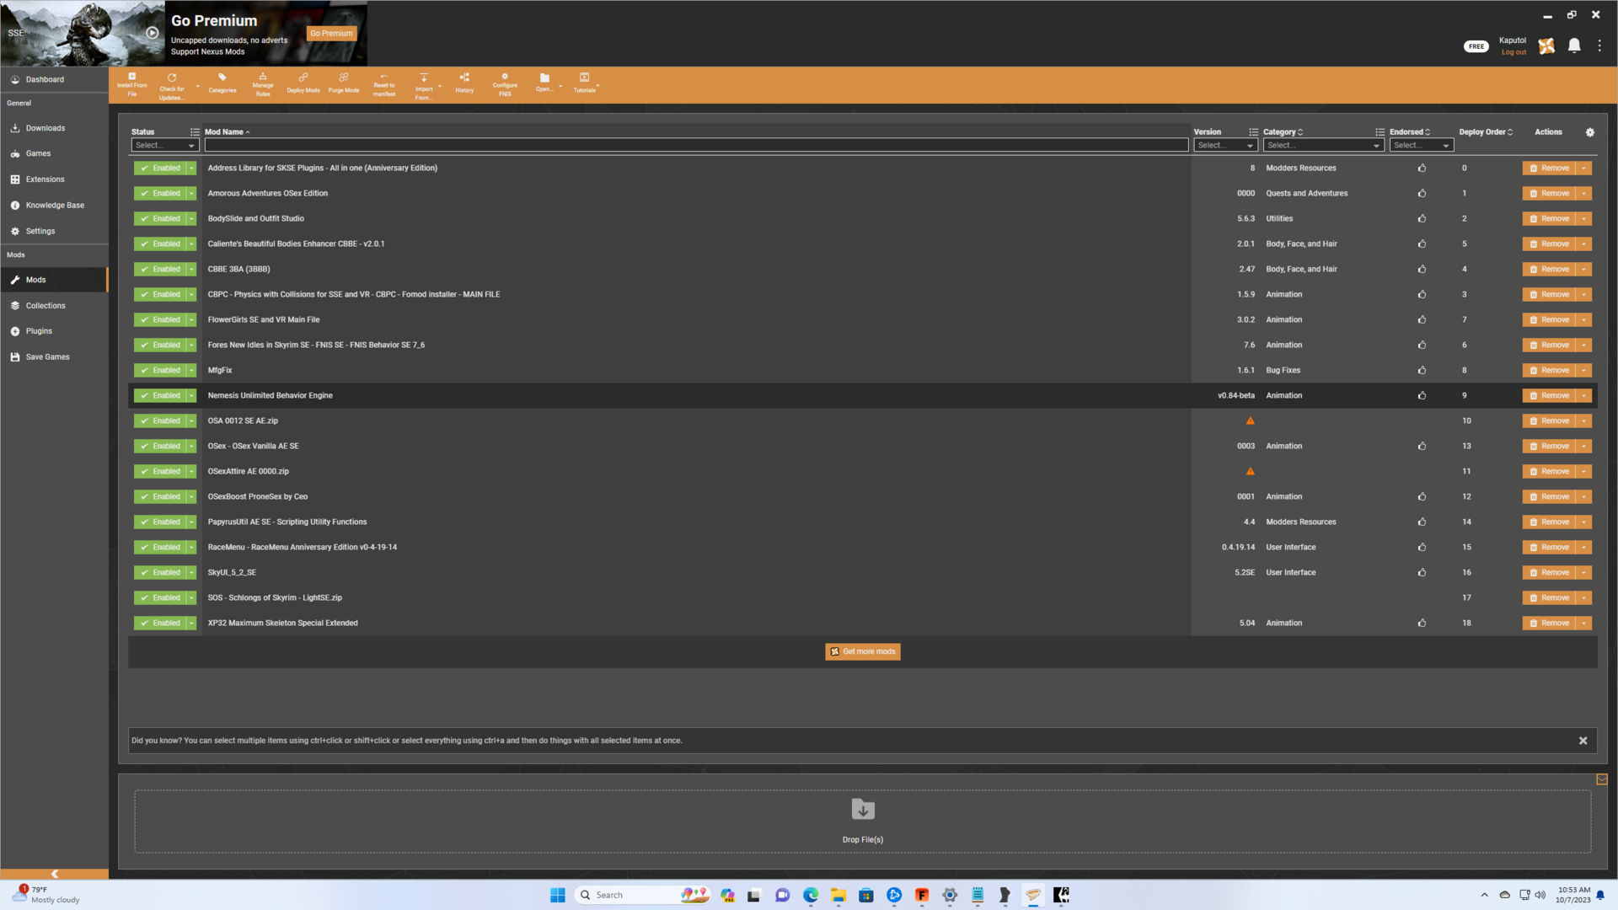Expand Remove options for SkyUI_5_2_SE
The image size is (1618, 910).
[x=1584, y=572]
